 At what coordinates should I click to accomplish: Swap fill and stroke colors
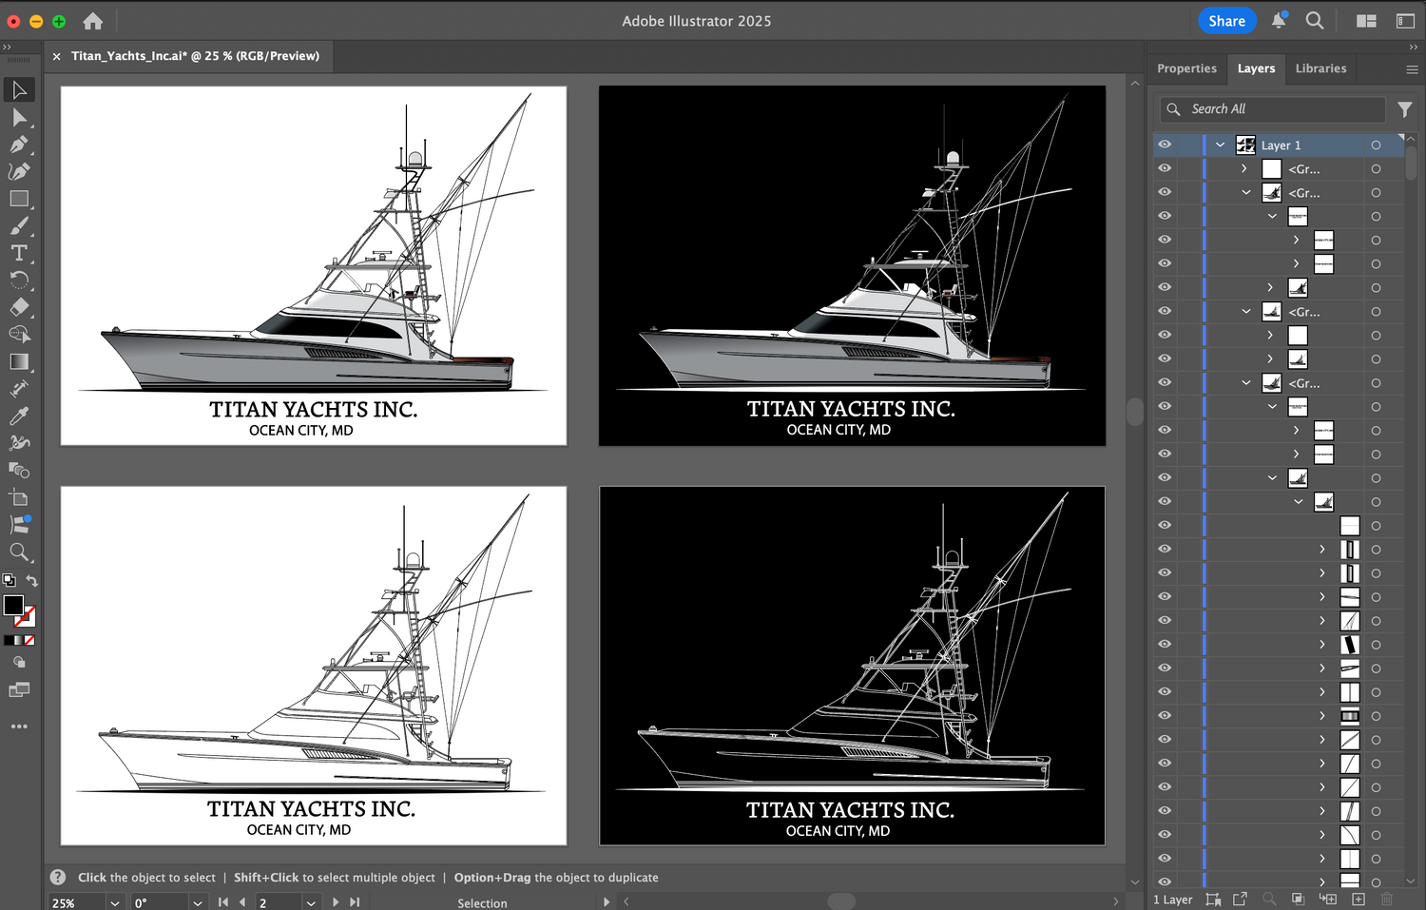pyautogui.click(x=31, y=581)
